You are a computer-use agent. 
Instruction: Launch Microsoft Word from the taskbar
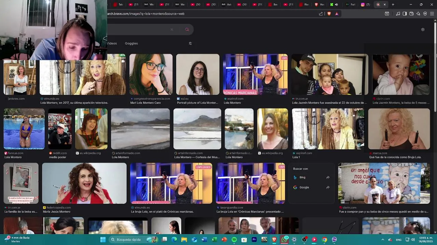coord(204,240)
